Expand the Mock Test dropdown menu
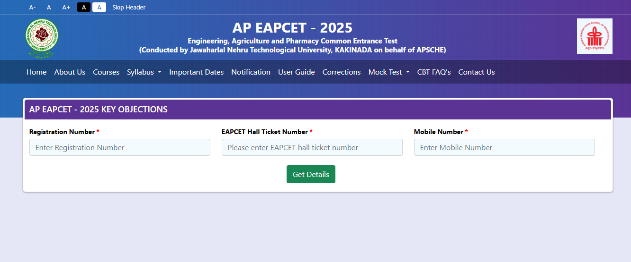 [x=389, y=72]
